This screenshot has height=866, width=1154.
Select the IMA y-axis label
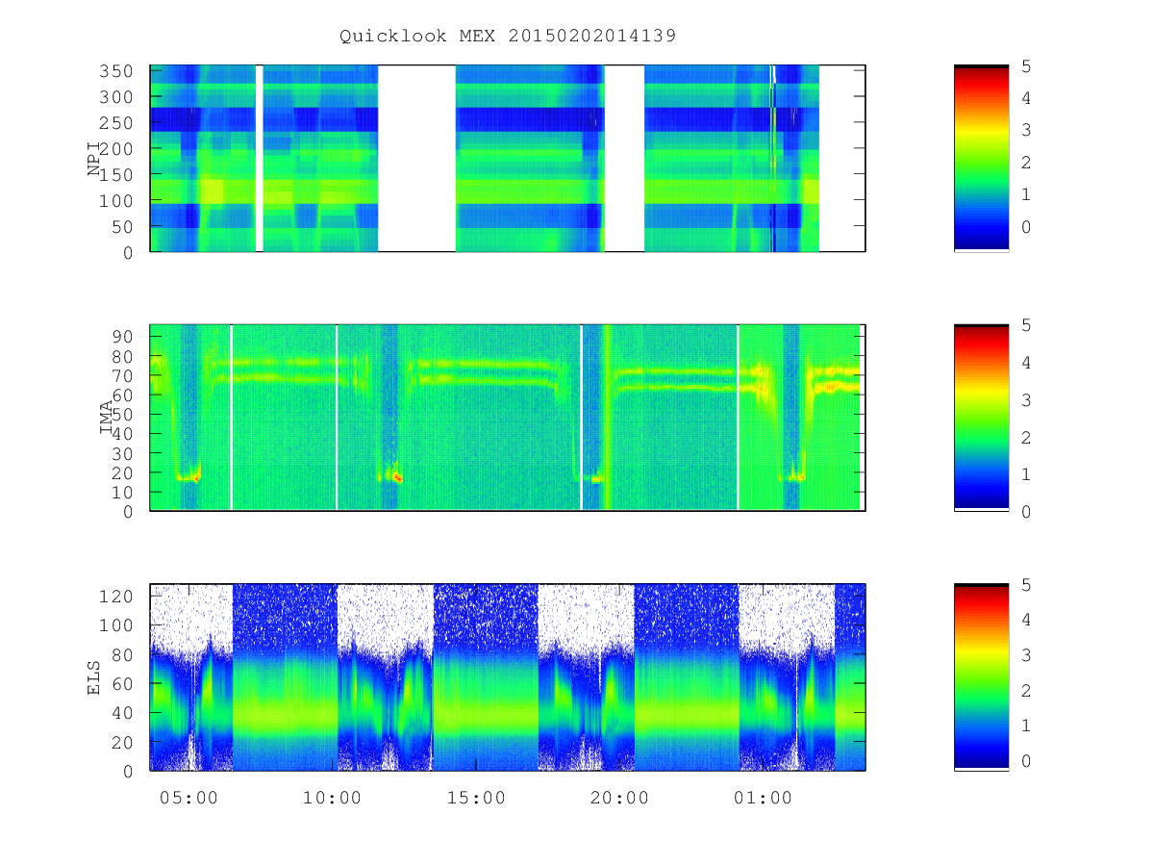(x=107, y=418)
